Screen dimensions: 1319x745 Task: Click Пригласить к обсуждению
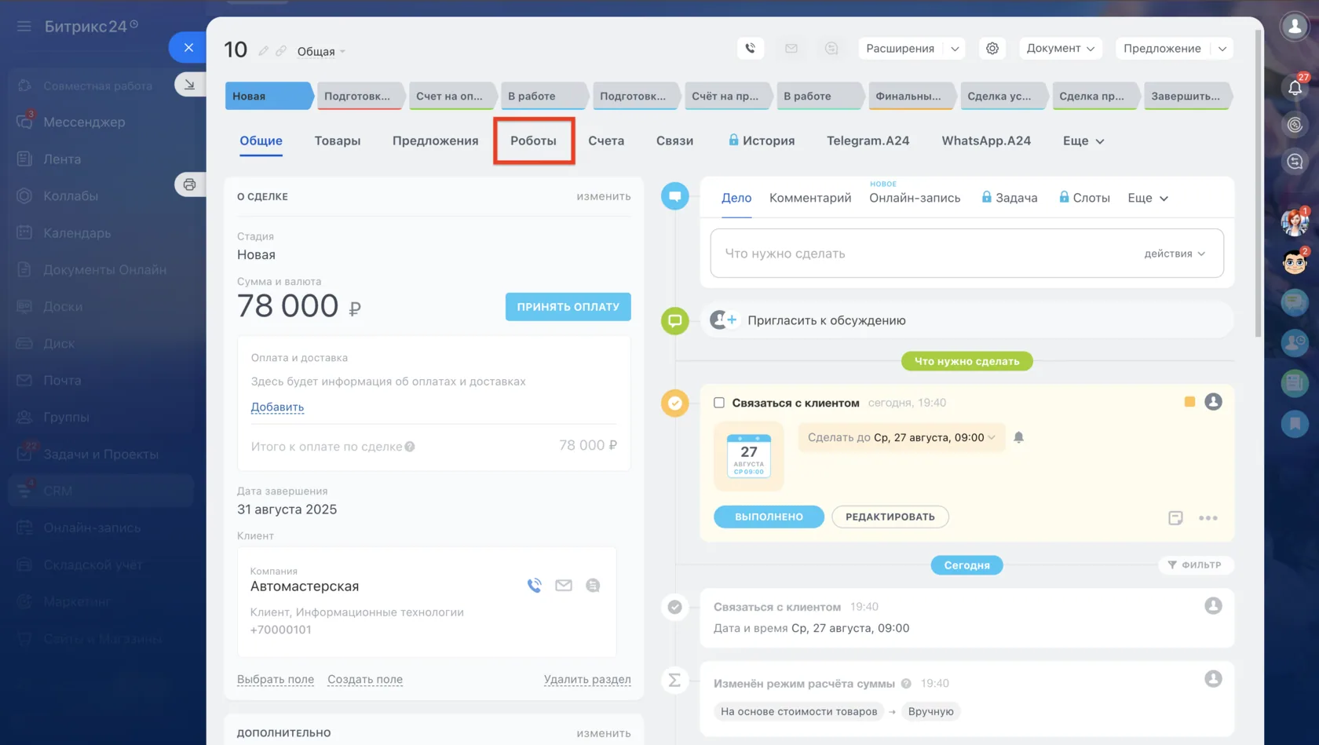827,320
